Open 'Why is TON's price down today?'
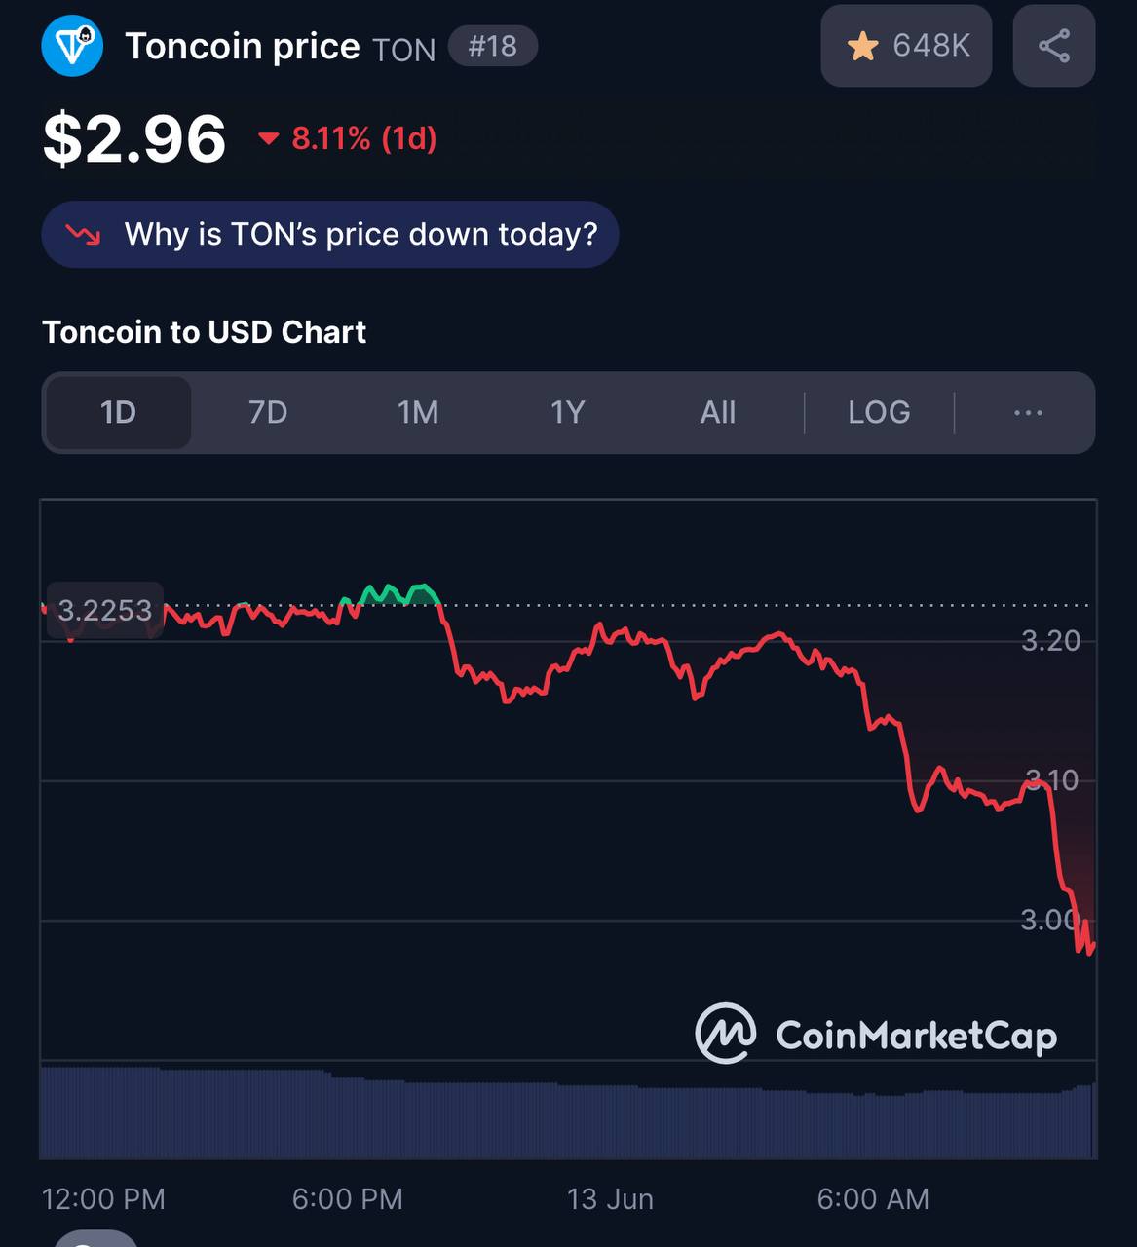1137x1247 pixels. [x=330, y=235]
